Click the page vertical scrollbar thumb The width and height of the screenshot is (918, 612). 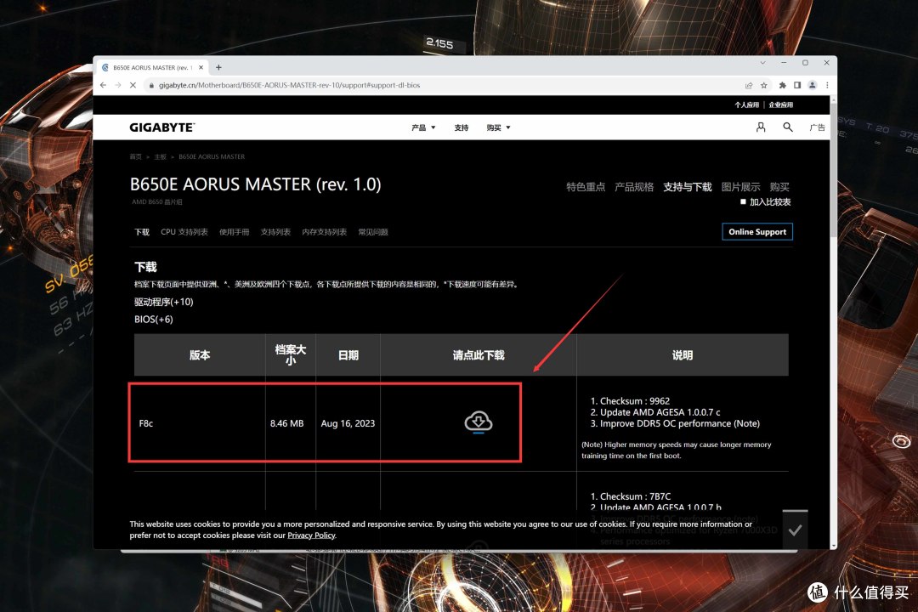click(833, 170)
